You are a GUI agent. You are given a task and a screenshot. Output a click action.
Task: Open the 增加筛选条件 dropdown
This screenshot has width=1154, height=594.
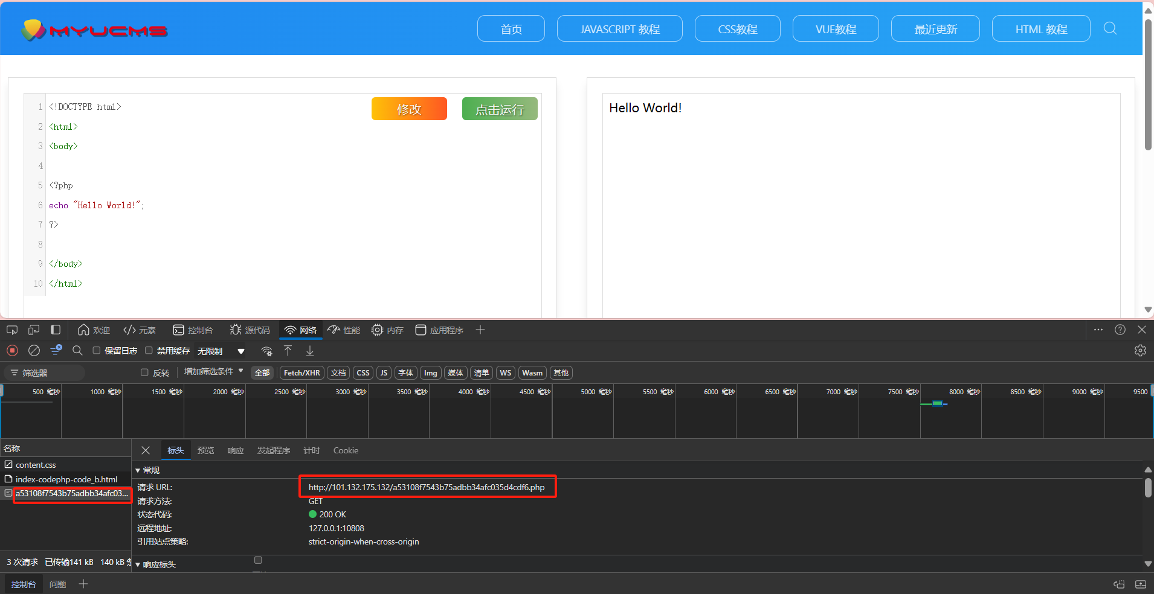pos(214,371)
